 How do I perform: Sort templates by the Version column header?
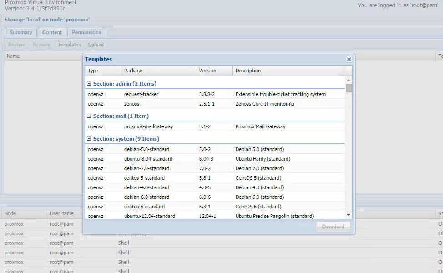click(x=214, y=71)
